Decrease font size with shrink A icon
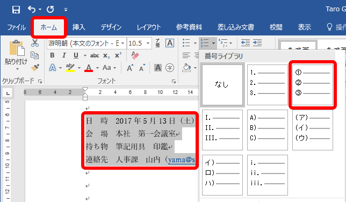This screenshot has height=202, width=346. click(142, 68)
